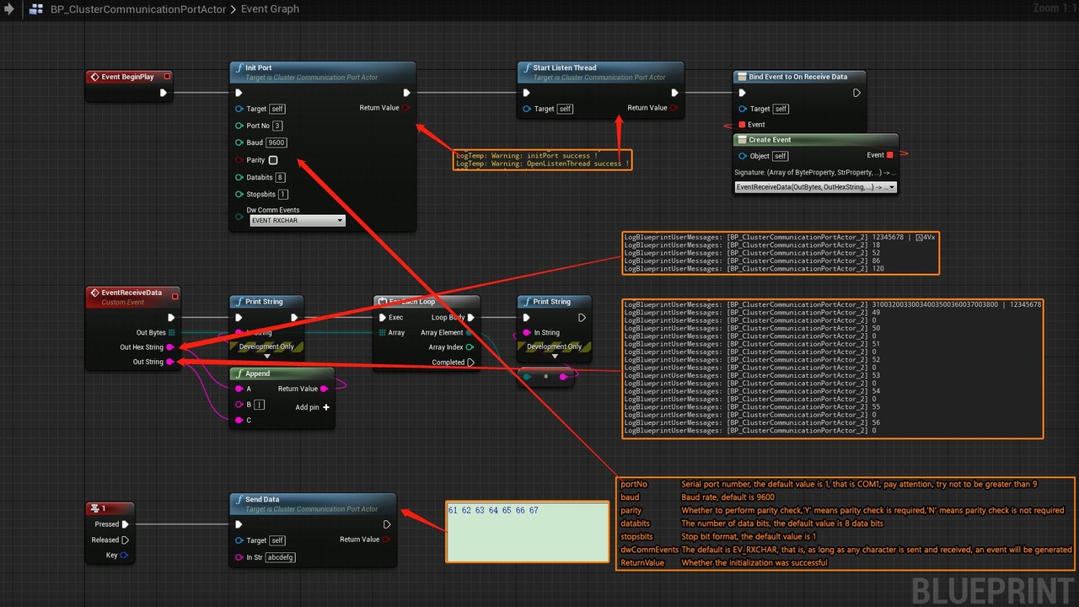Click the Return Value pin on Init Port
The width and height of the screenshot is (1079, 607).
click(406, 108)
